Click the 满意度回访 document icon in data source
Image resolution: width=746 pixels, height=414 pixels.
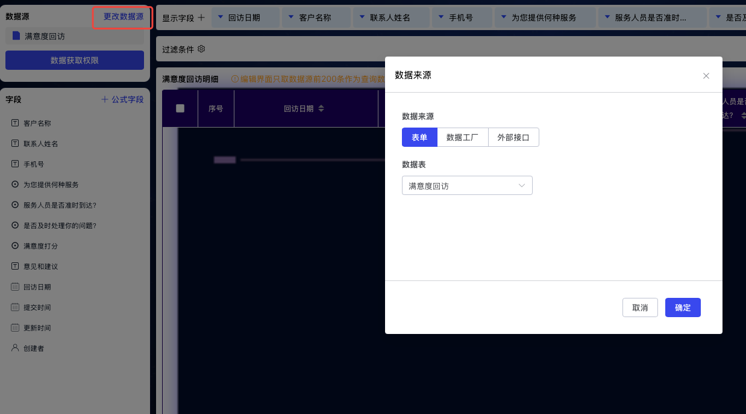pyautogui.click(x=16, y=36)
